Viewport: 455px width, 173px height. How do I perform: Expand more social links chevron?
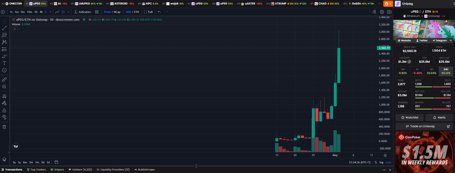click(x=451, y=40)
